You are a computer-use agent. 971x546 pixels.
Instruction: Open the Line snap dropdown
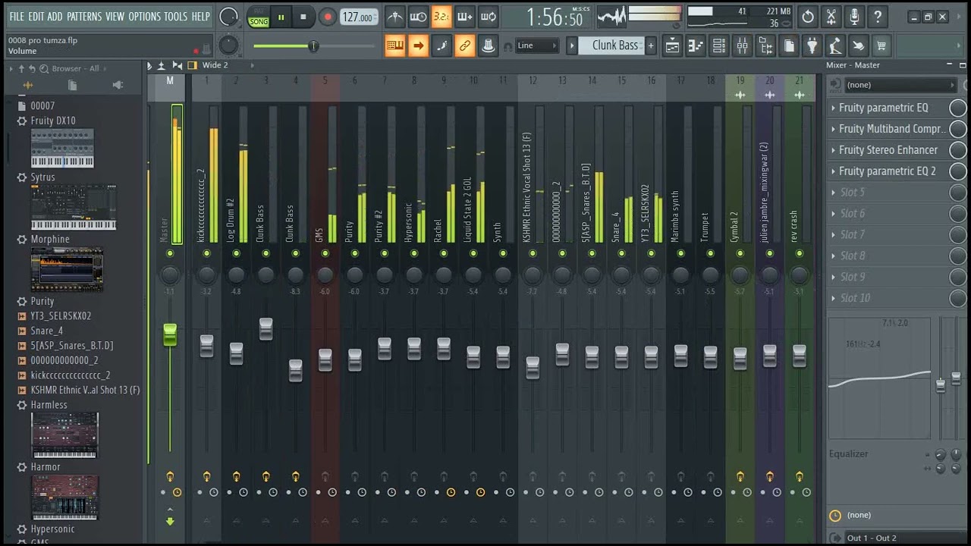pyautogui.click(x=536, y=45)
